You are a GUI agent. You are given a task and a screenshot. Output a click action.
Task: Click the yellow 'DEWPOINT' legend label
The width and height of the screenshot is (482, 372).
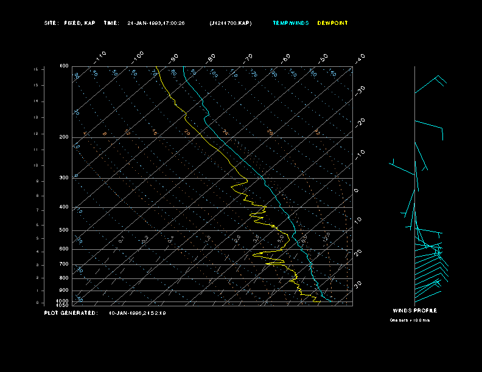coord(332,23)
